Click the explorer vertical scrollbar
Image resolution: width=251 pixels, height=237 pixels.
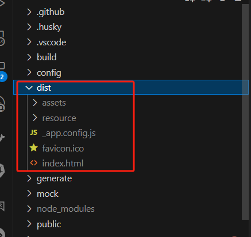click(245, 112)
